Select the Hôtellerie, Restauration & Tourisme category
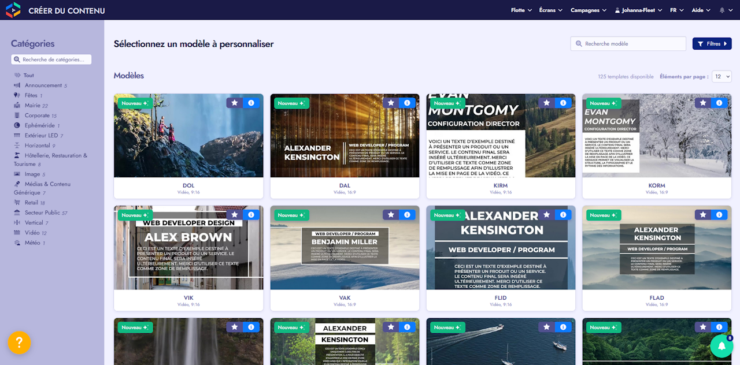 pyautogui.click(x=51, y=160)
